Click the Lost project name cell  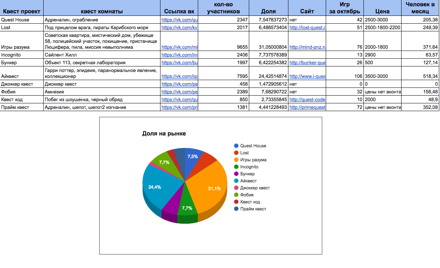(21, 28)
